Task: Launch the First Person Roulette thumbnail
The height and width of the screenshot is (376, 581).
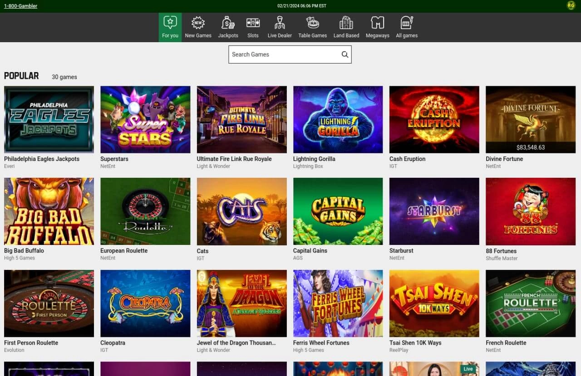Action: coord(49,303)
